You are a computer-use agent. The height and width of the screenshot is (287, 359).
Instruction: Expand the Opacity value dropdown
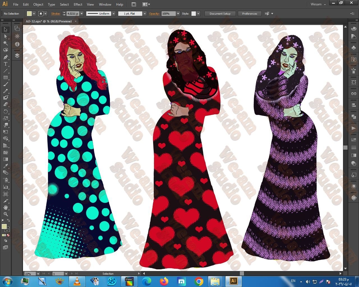178,13
